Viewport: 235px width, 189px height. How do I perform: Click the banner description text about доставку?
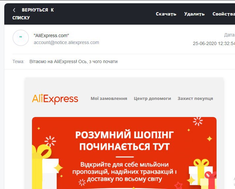(124, 172)
